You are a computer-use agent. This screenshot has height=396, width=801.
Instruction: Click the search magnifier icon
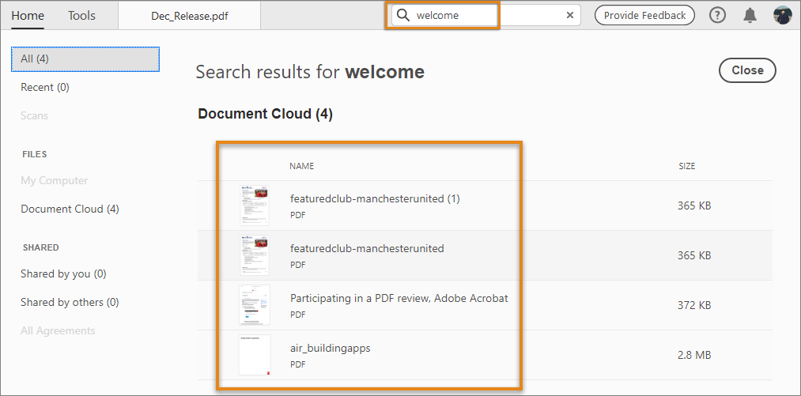point(403,15)
